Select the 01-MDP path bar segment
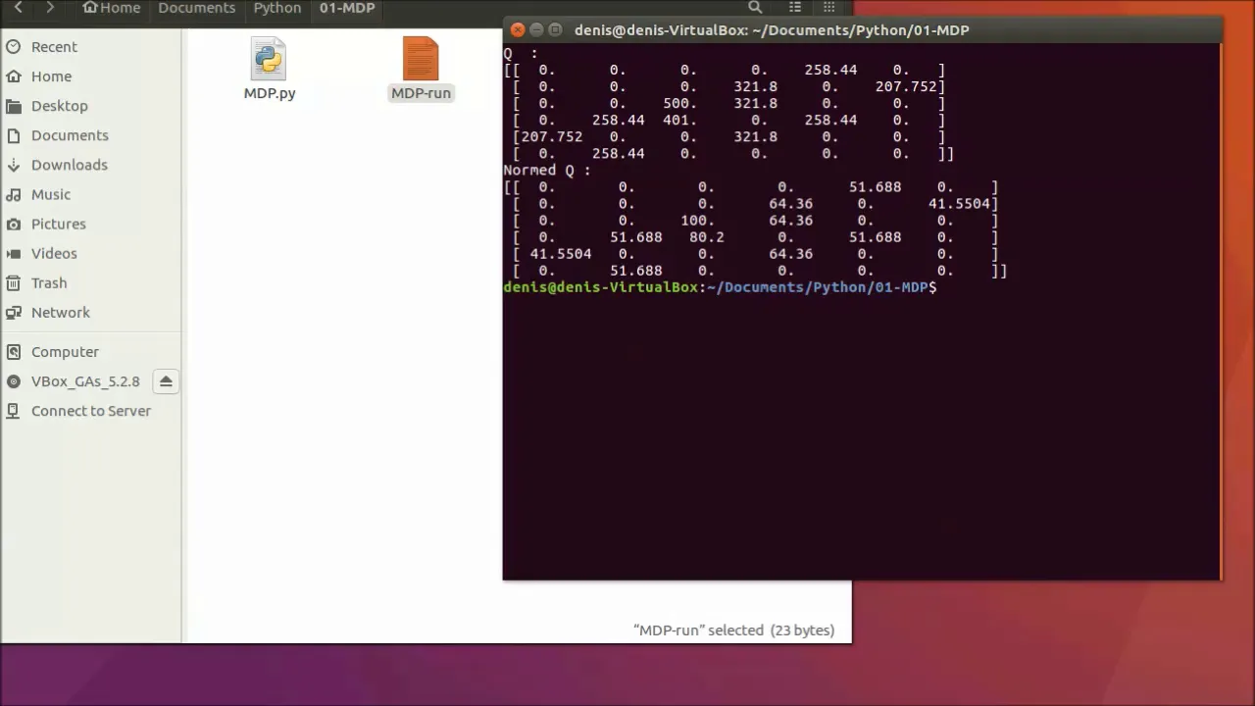Image resolution: width=1255 pixels, height=706 pixels. (347, 8)
